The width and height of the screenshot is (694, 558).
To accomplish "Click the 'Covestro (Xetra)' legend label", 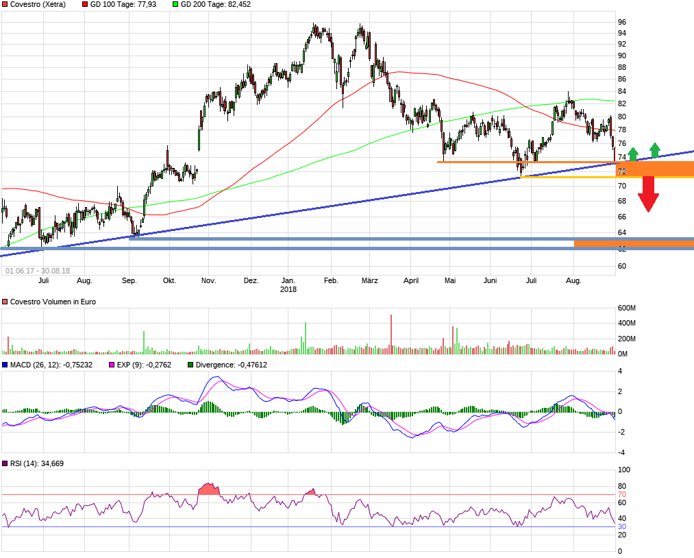I will point(38,4).
